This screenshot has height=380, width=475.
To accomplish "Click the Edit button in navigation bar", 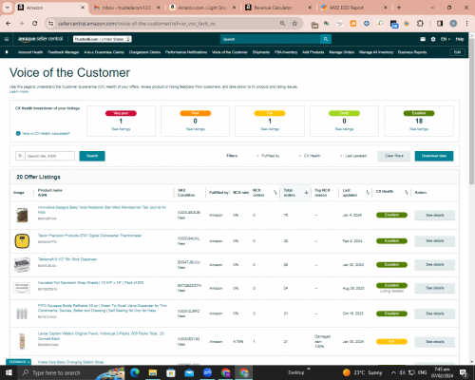I will pos(457,52).
